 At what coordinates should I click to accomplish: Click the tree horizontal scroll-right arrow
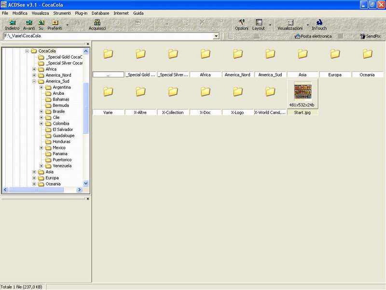79,190
